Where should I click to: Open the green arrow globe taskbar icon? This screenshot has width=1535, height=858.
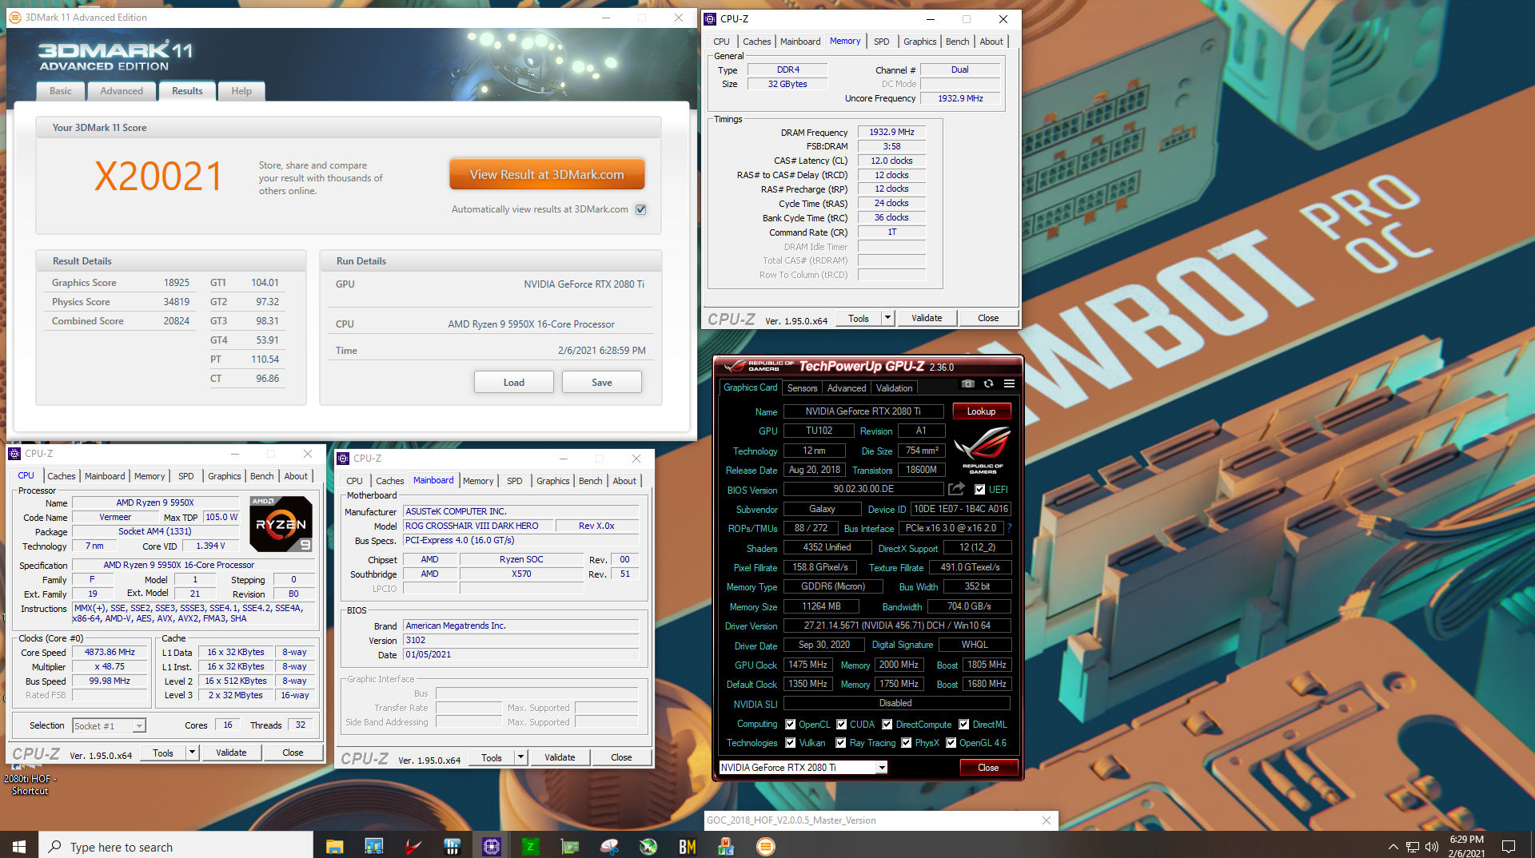[648, 846]
